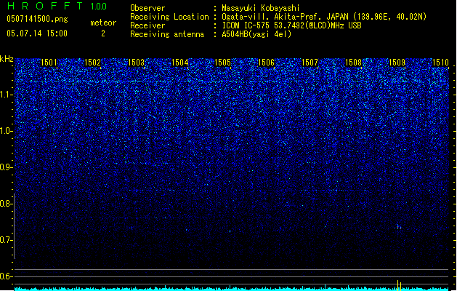
Task: Click the HROFFT 1.0.0 title text
Action: point(57,6)
